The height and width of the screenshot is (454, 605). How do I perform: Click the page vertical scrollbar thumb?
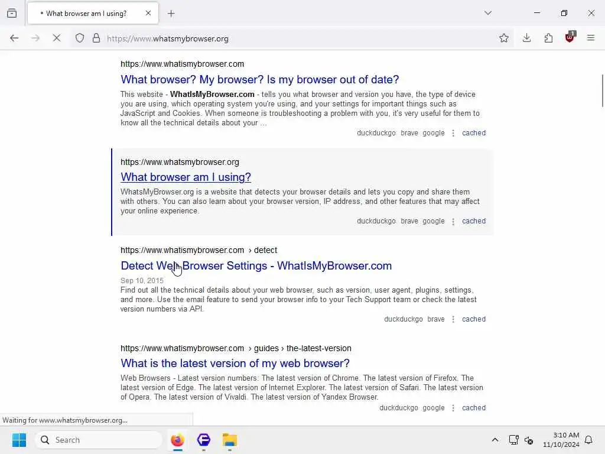coord(602,90)
